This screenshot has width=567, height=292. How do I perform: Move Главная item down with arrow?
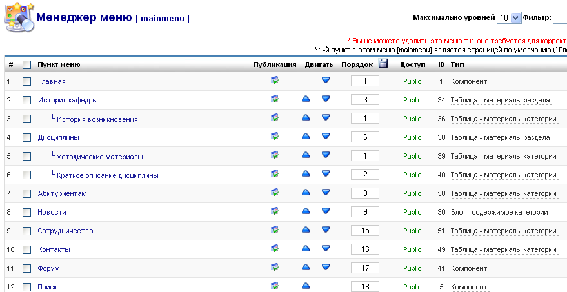[x=326, y=80]
